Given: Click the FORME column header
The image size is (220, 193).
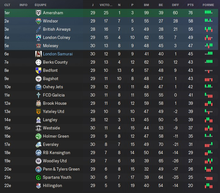Looking at the screenshot, I should click(x=208, y=5).
